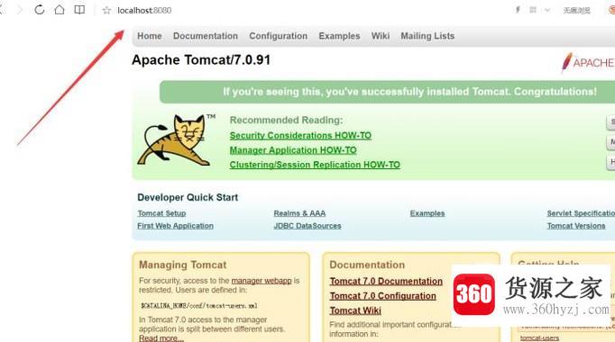Open the Wiki menu item
The width and height of the screenshot is (615, 342).
381,36
